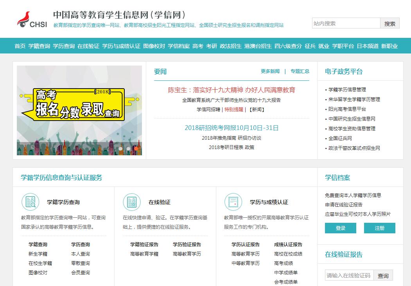This screenshot has width=411, height=286.
Task: Open the 会考成绩单 link
Action: (x=286, y=282)
